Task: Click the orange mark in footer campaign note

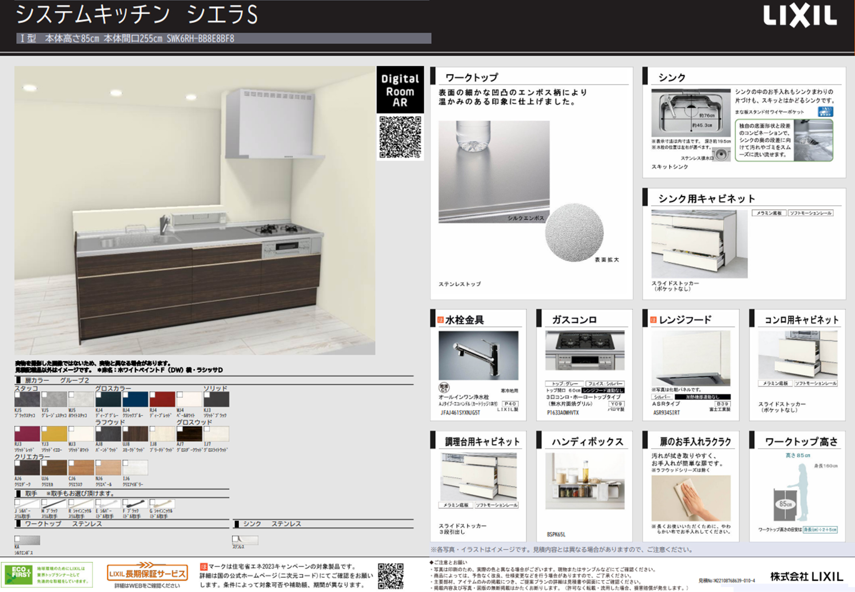Action: coord(204,566)
